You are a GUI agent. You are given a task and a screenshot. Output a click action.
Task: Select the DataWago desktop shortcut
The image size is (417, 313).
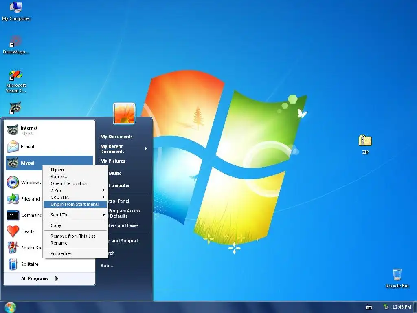click(16, 45)
